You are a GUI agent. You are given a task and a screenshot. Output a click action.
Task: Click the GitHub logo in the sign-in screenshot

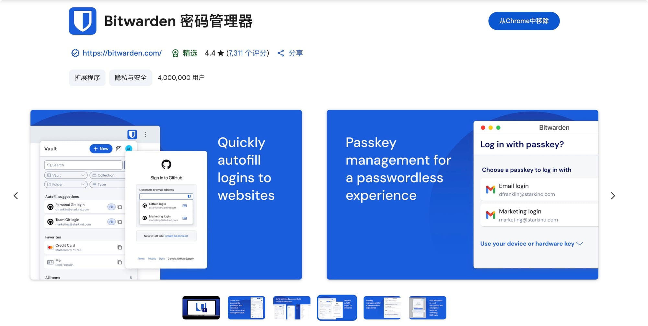click(166, 164)
